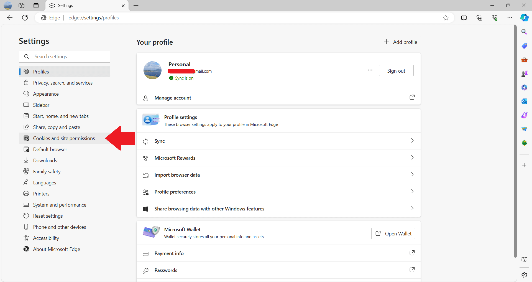Open Outlook in the sidebar
This screenshot has height=282, width=532.
pos(524,101)
